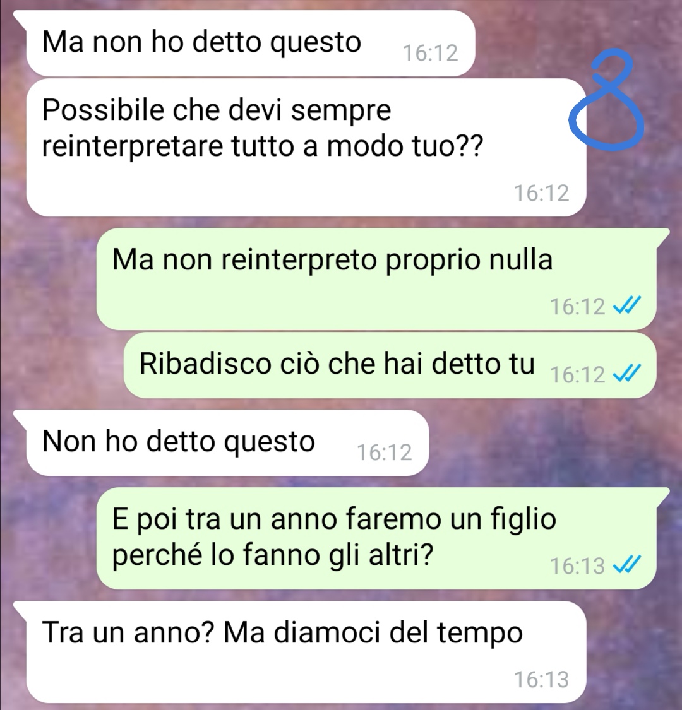Click the 16:12 timestamp on 'Non ho detto questo'
682x710 pixels.
coord(385,453)
